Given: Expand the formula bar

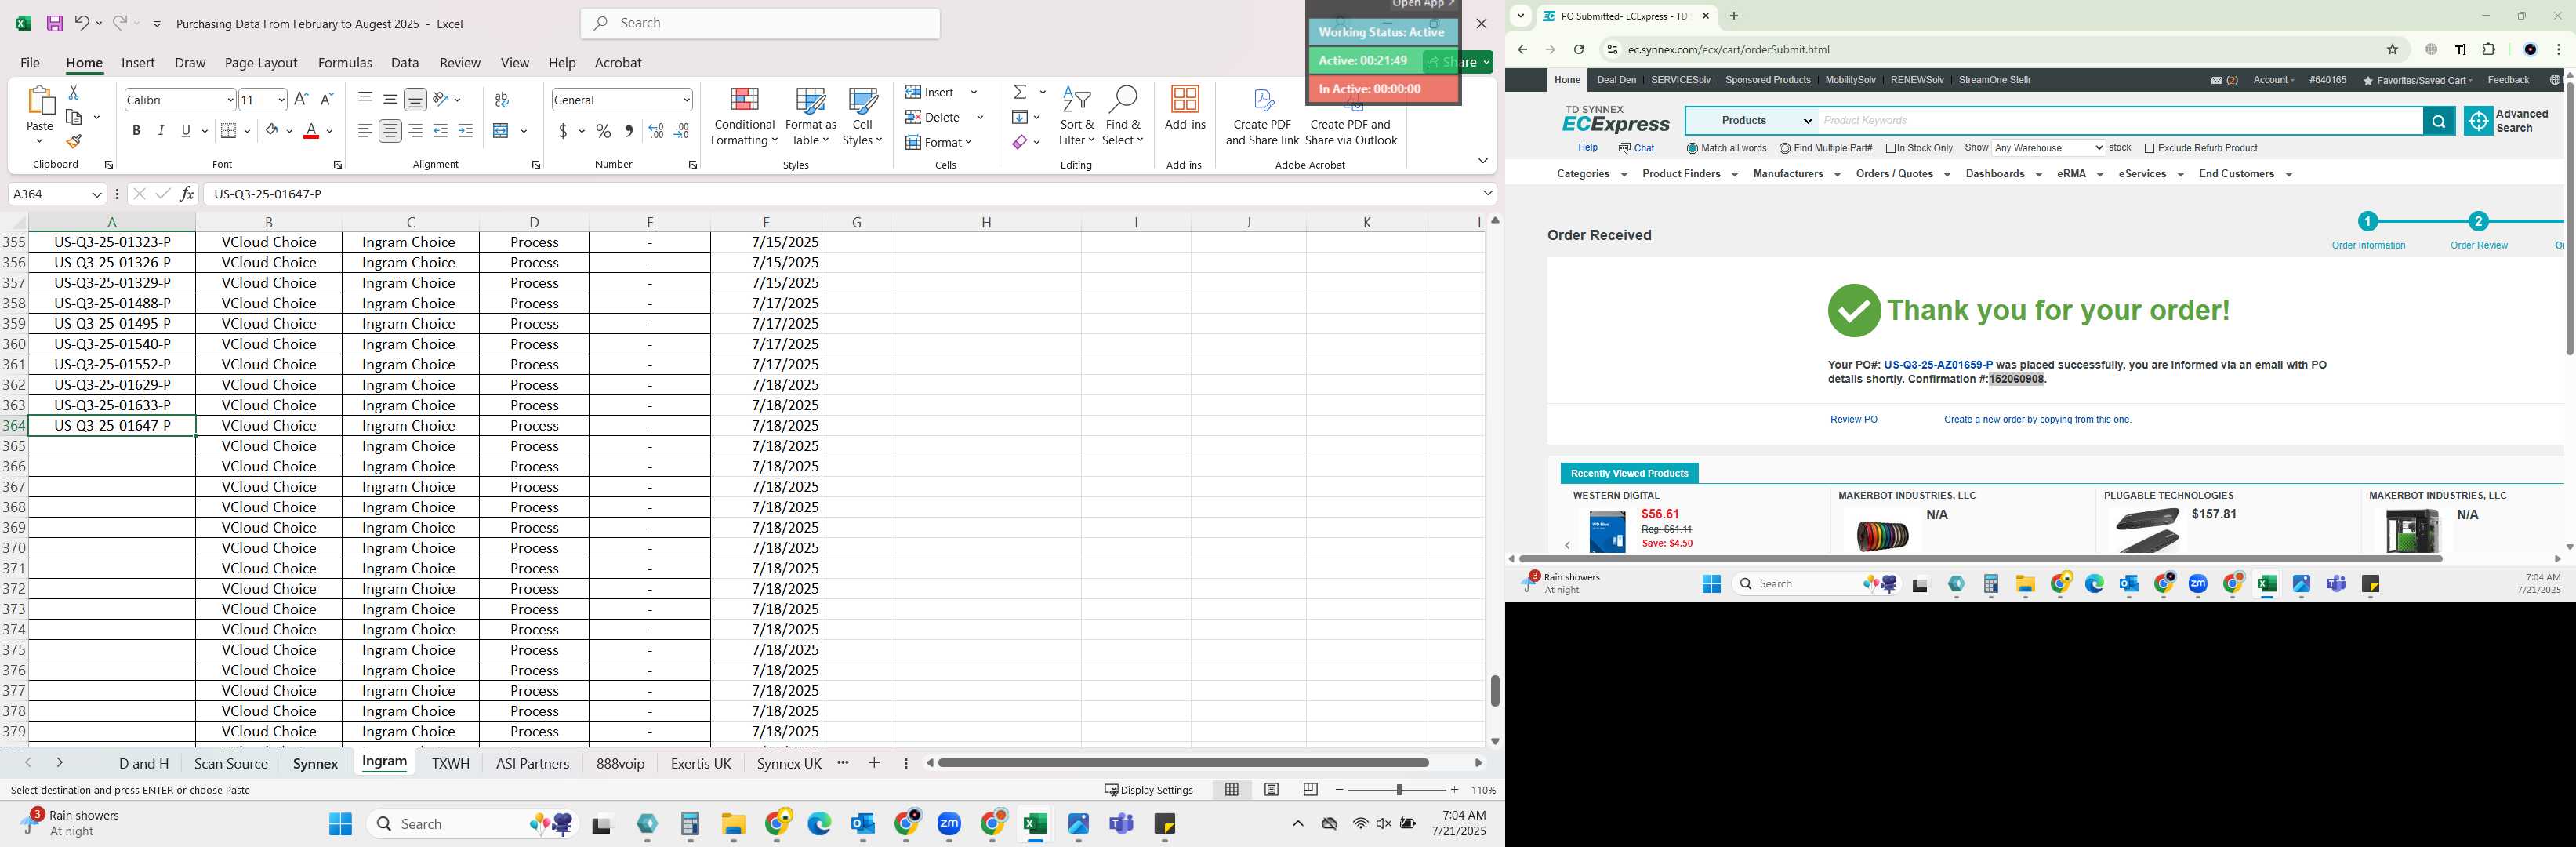Looking at the screenshot, I should pos(1488,194).
